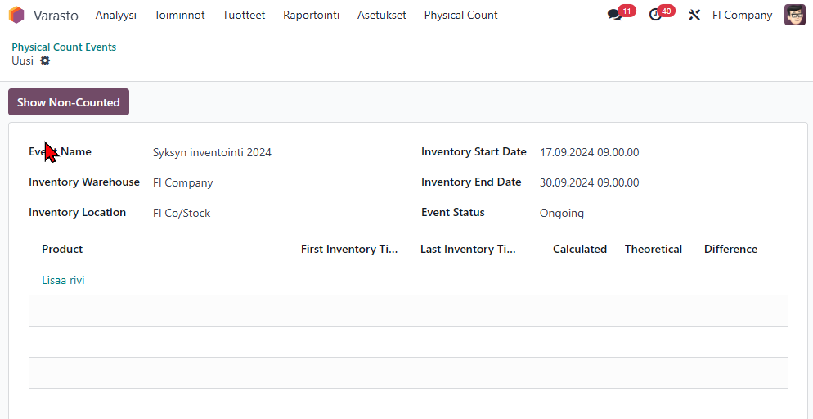Image resolution: width=813 pixels, height=419 pixels.
Task: Open the chat messages icon
Action: click(614, 15)
